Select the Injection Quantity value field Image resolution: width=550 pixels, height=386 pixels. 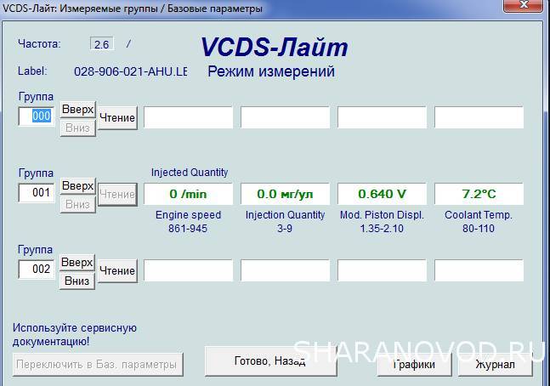[x=285, y=194]
